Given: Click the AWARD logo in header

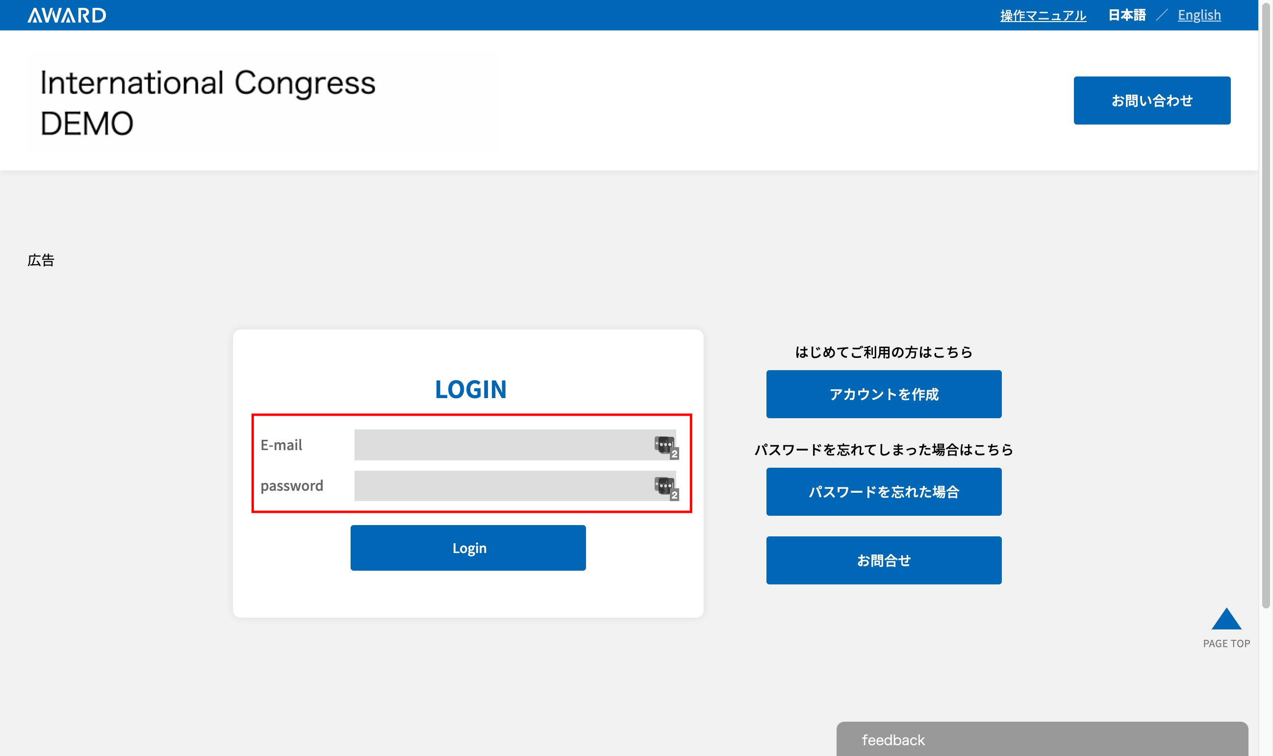Looking at the screenshot, I should coord(67,15).
